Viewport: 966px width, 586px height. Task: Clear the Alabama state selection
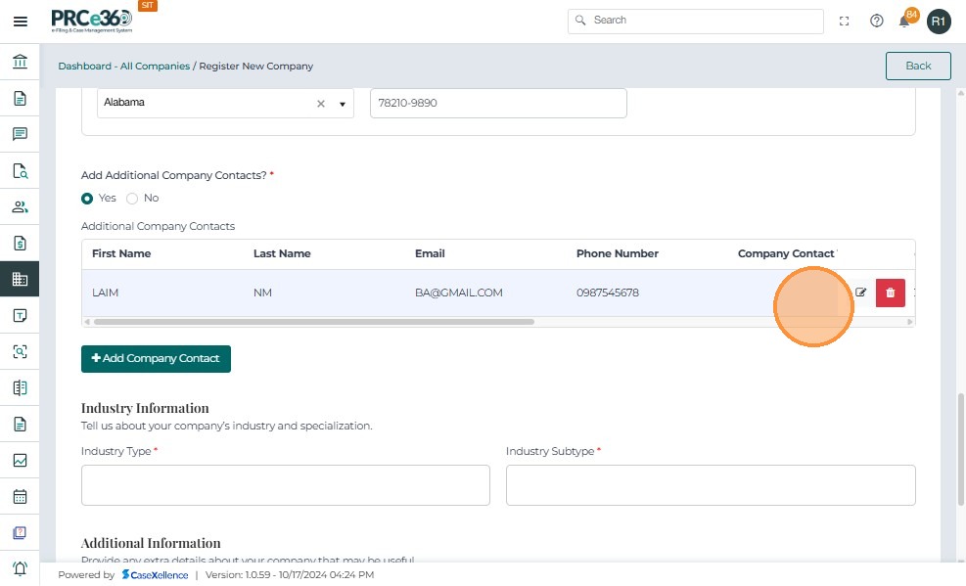(x=320, y=104)
